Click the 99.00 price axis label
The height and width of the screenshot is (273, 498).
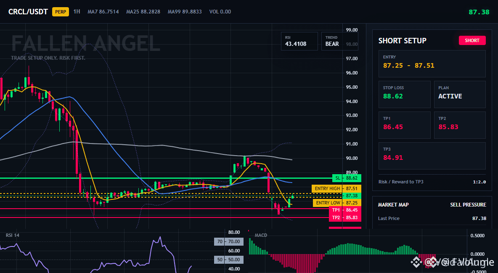(352, 30)
